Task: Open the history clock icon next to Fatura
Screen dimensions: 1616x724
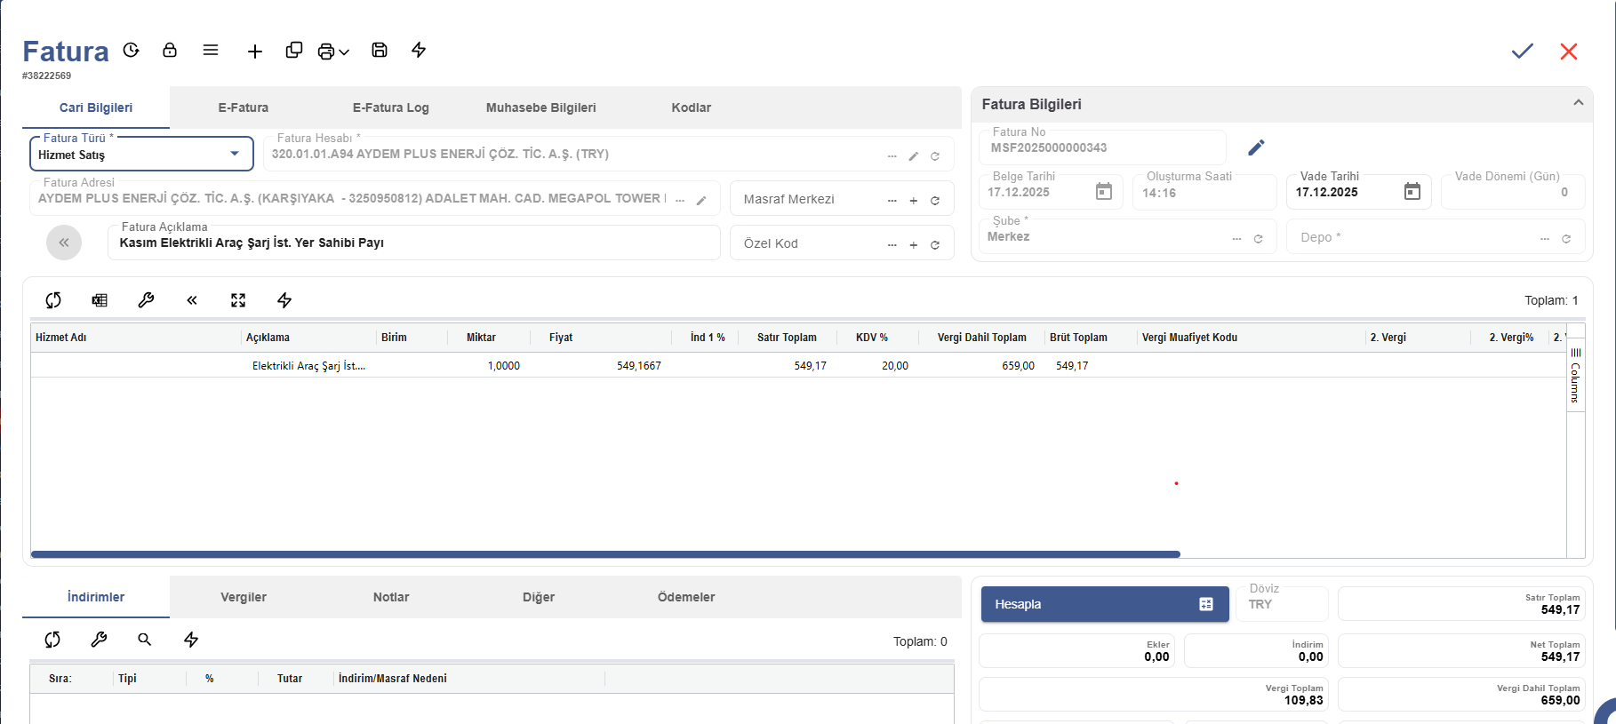Action: (x=132, y=50)
